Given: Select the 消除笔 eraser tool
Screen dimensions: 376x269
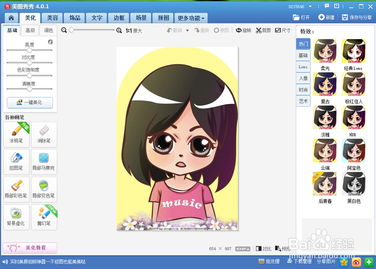Looking at the screenshot, I should tap(44, 134).
